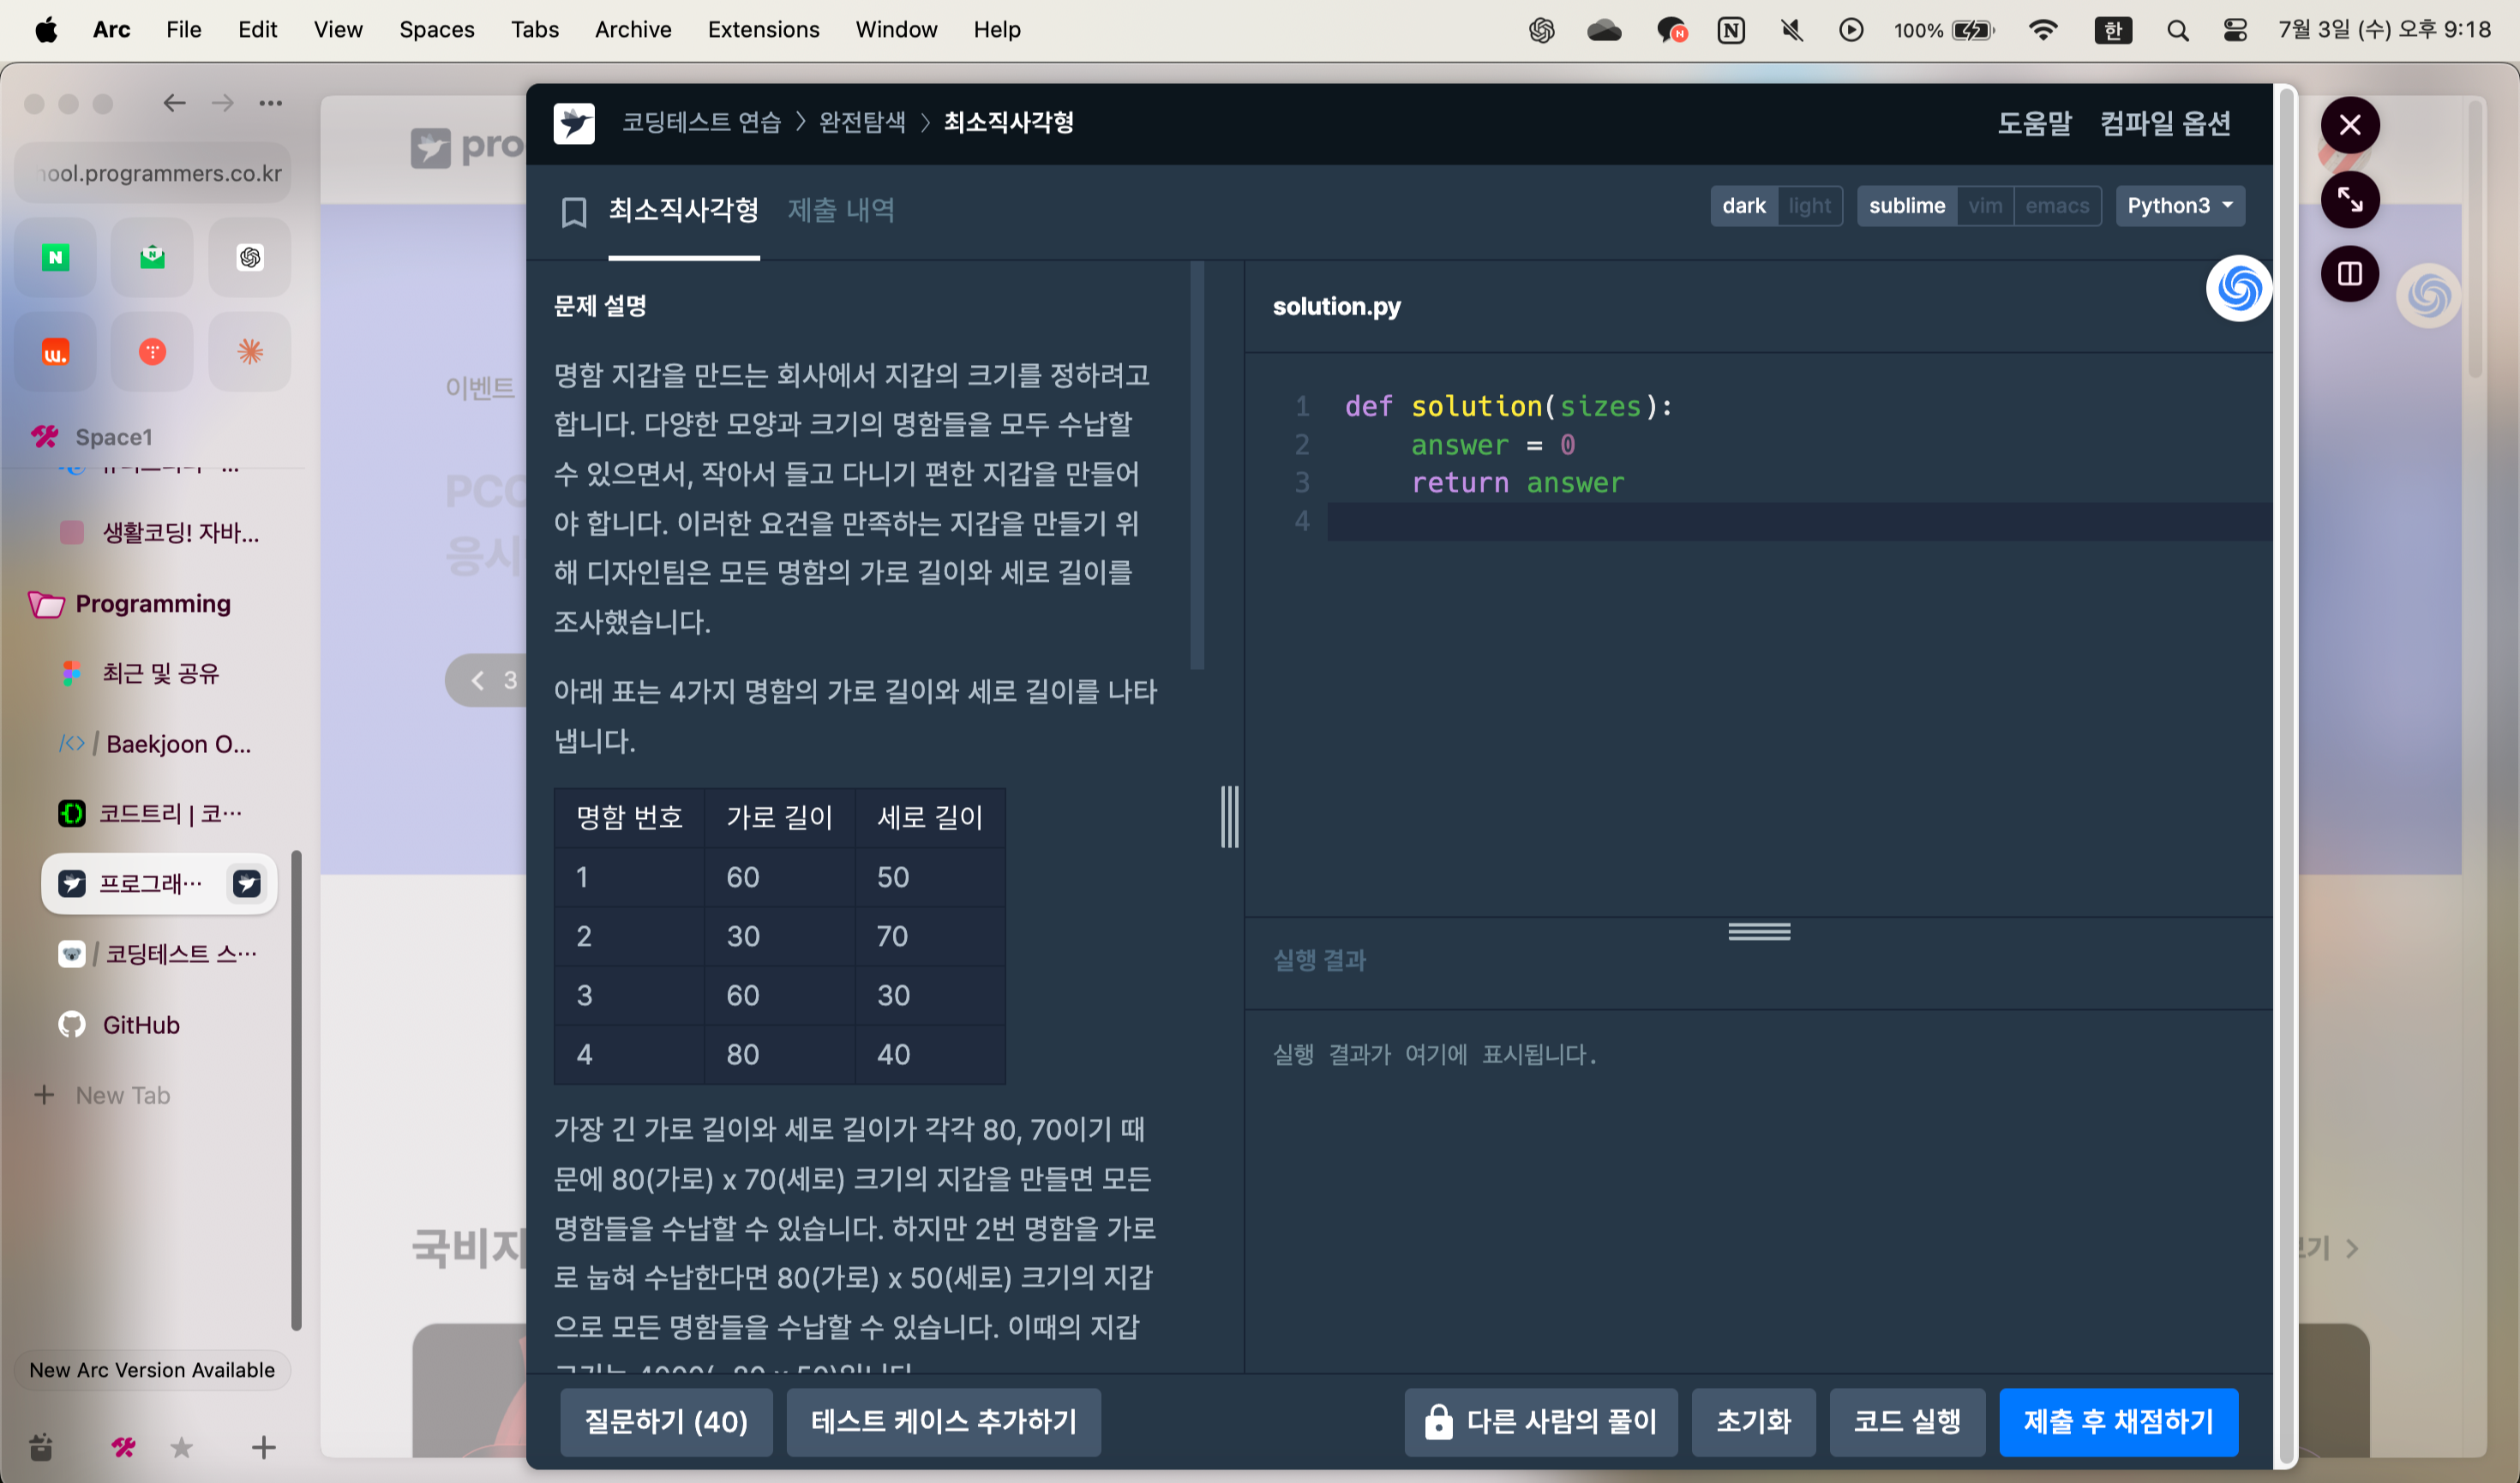Click the Notion icon in menu bar

click(x=1731, y=30)
